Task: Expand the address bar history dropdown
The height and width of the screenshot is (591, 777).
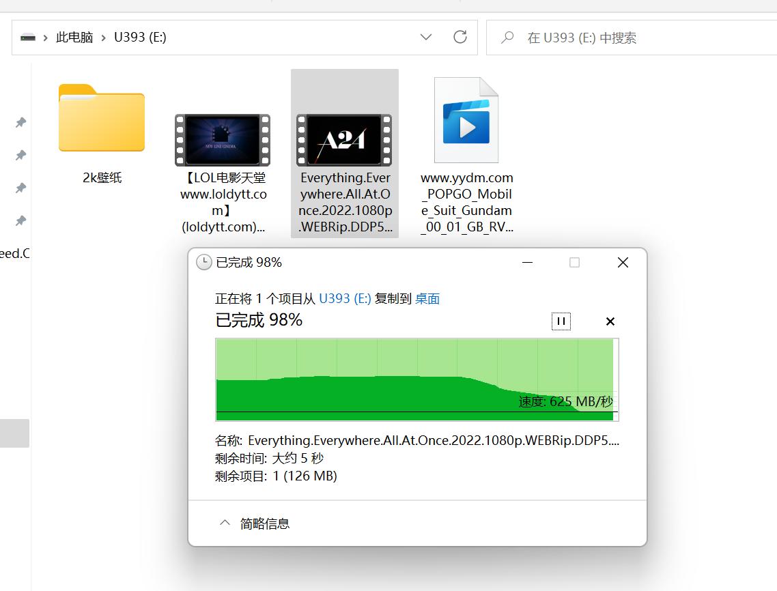Action: [425, 37]
